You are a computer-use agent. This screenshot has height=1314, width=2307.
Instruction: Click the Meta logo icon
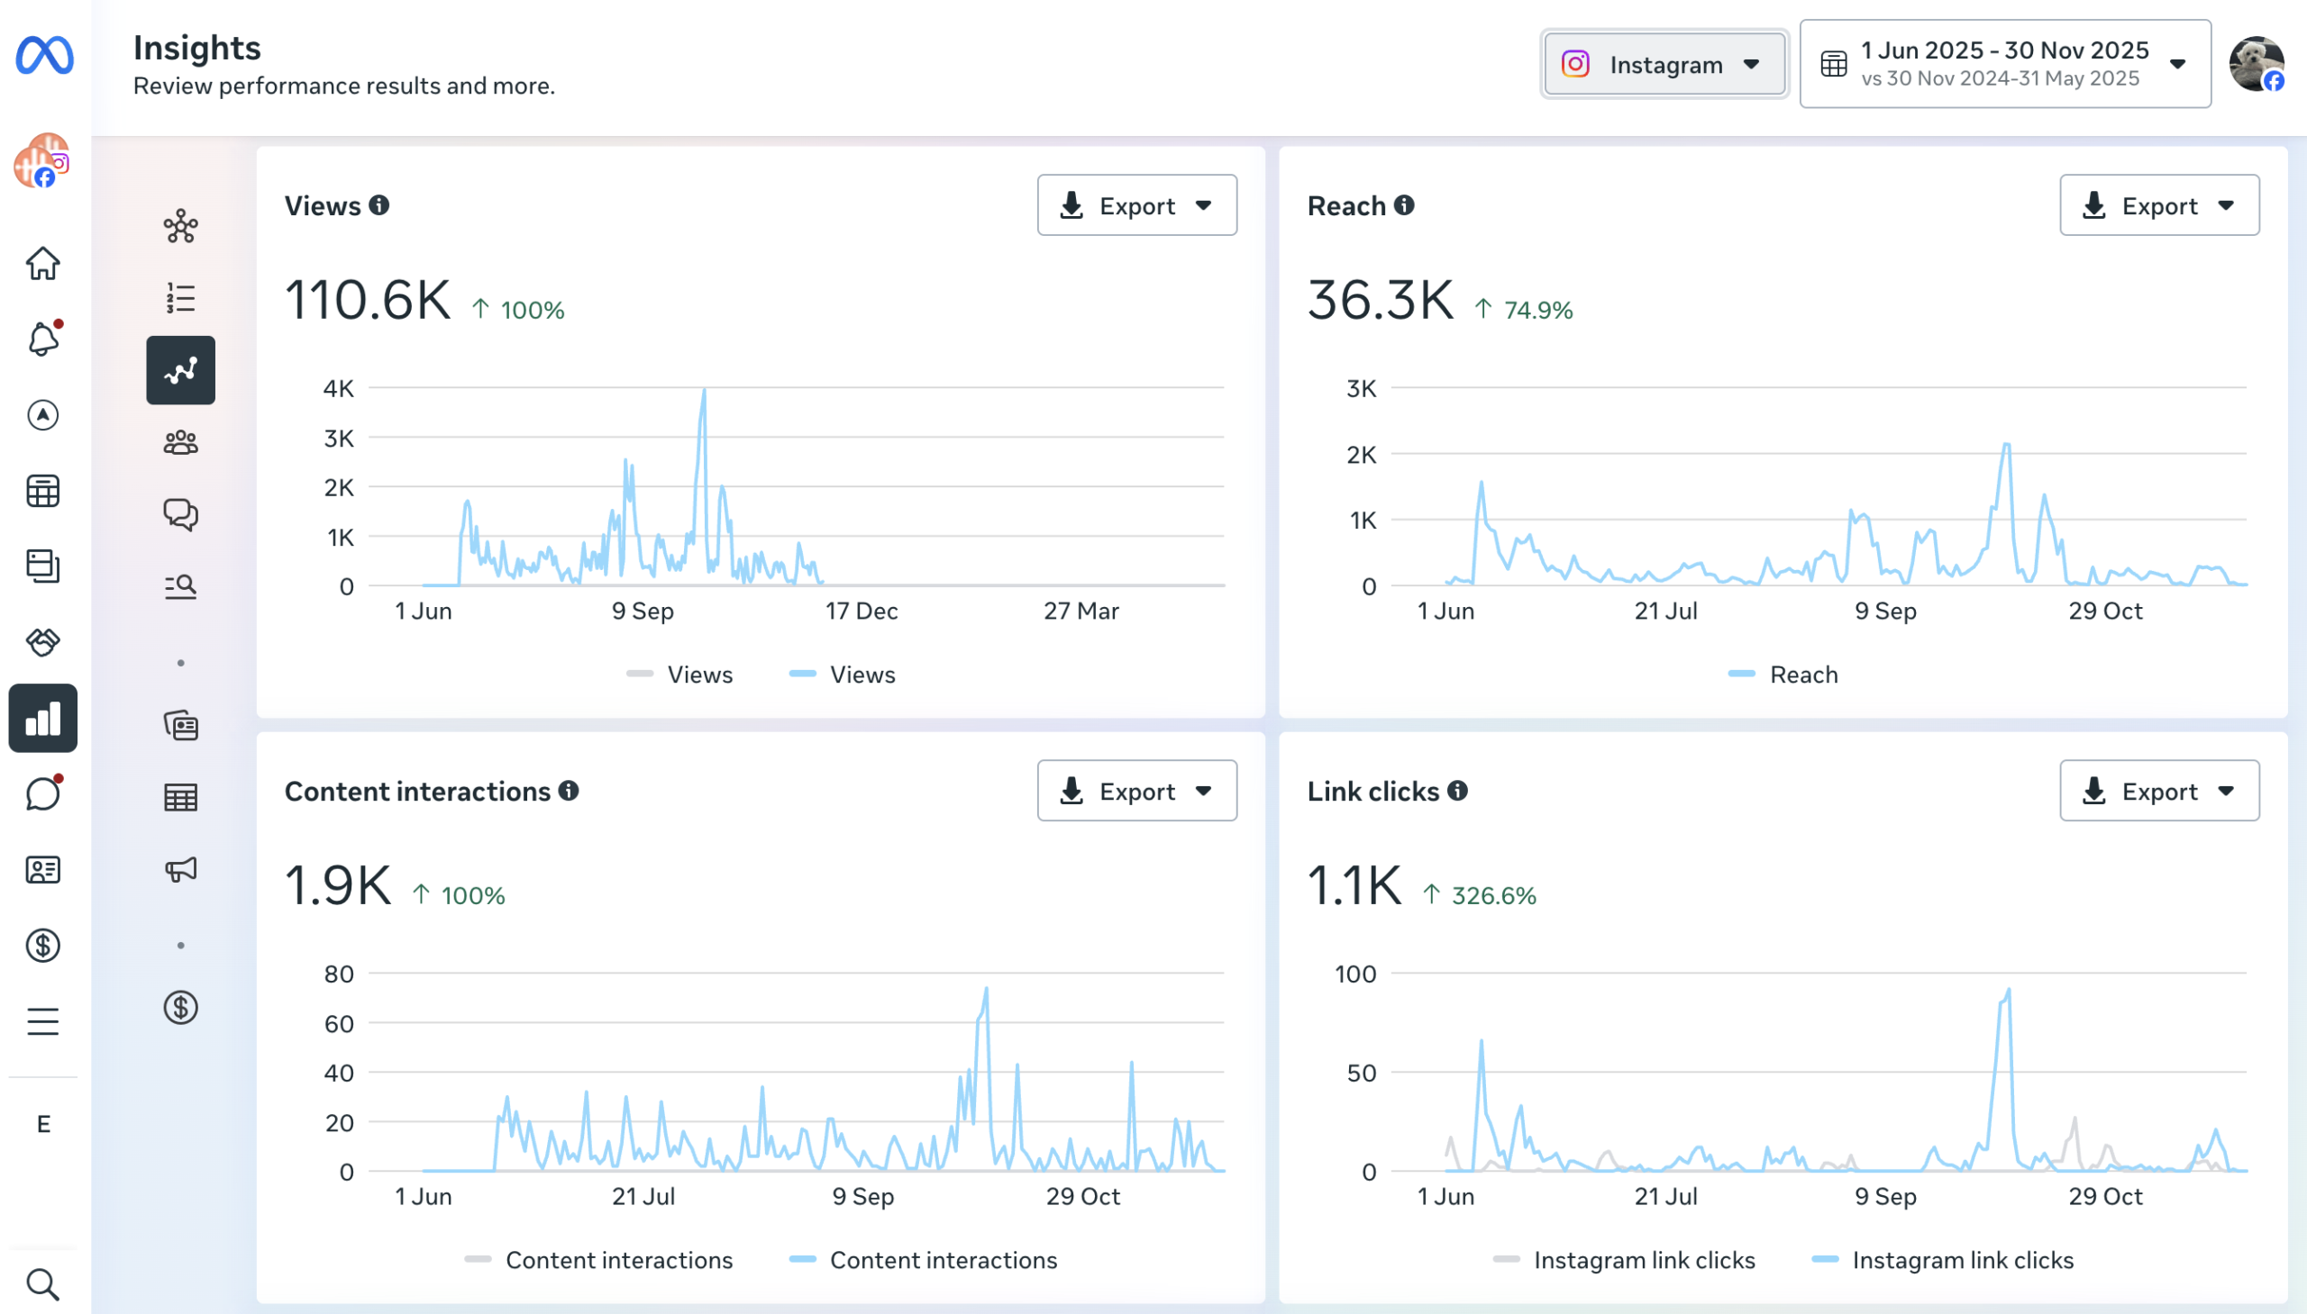pos(44,56)
